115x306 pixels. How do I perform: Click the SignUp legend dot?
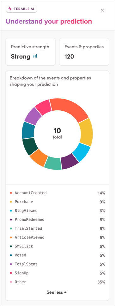click(11, 273)
